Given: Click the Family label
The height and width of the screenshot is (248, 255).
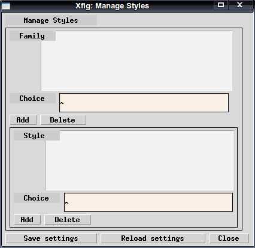Looking at the screenshot, I should pyautogui.click(x=32, y=36).
